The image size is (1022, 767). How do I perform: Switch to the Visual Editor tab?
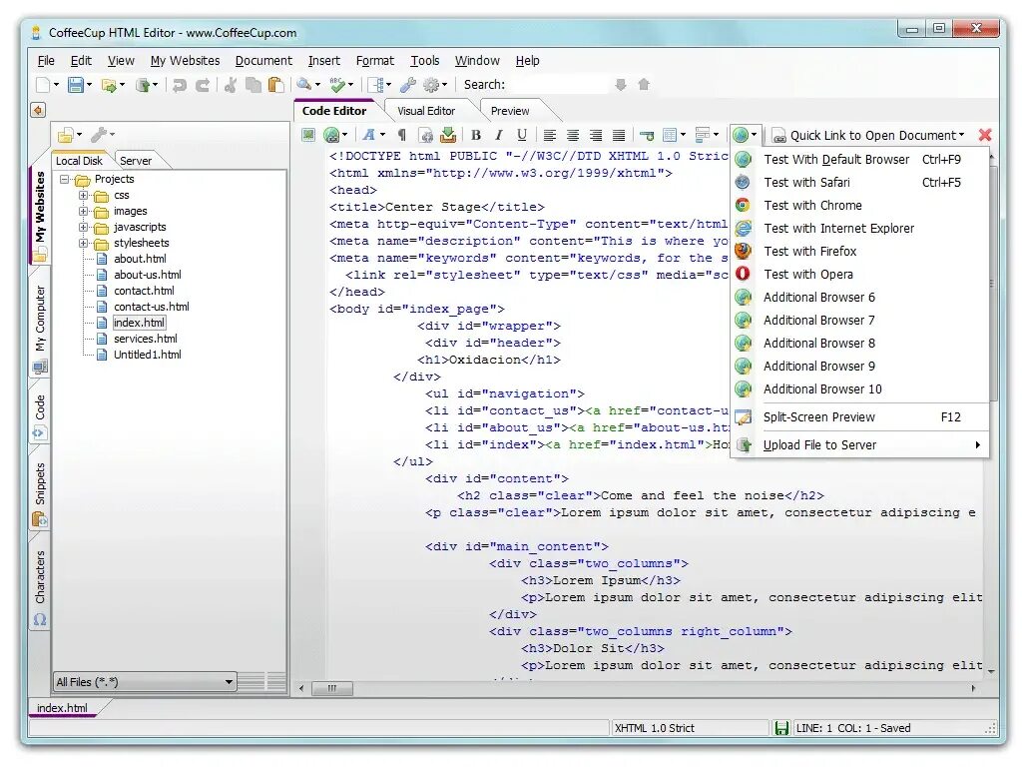click(426, 111)
